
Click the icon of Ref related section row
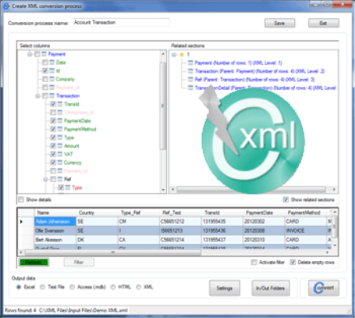(x=190, y=80)
